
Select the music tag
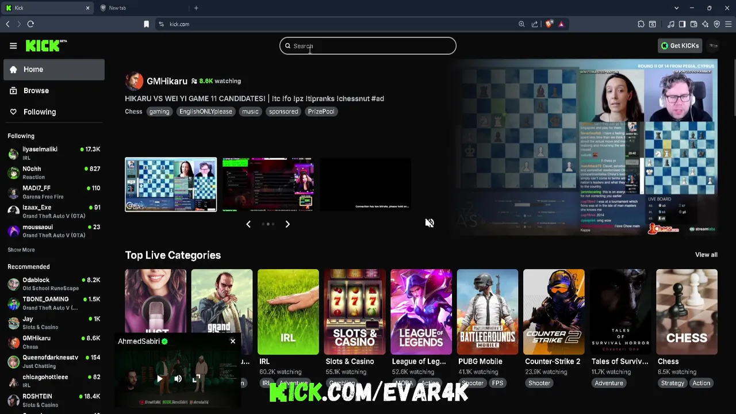[250, 112]
